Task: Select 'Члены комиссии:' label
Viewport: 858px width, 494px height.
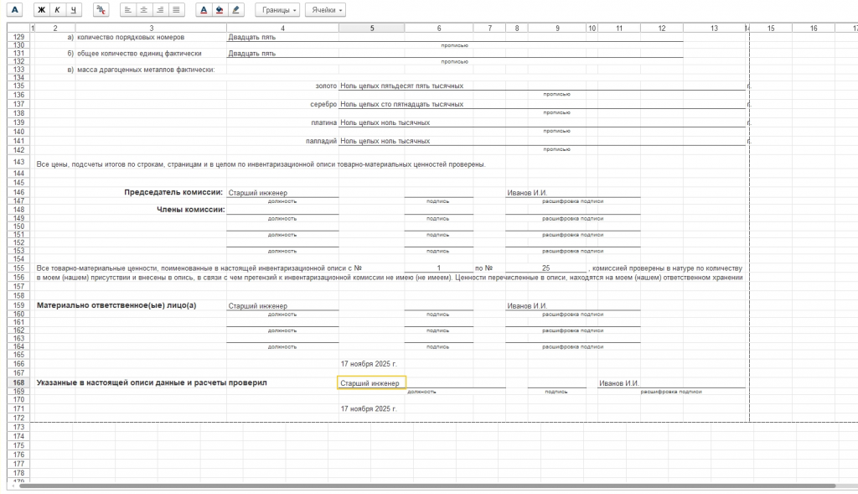Action: (191, 209)
